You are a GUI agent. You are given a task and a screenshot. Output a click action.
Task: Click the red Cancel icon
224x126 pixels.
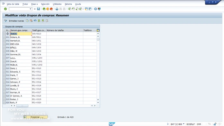51,9
